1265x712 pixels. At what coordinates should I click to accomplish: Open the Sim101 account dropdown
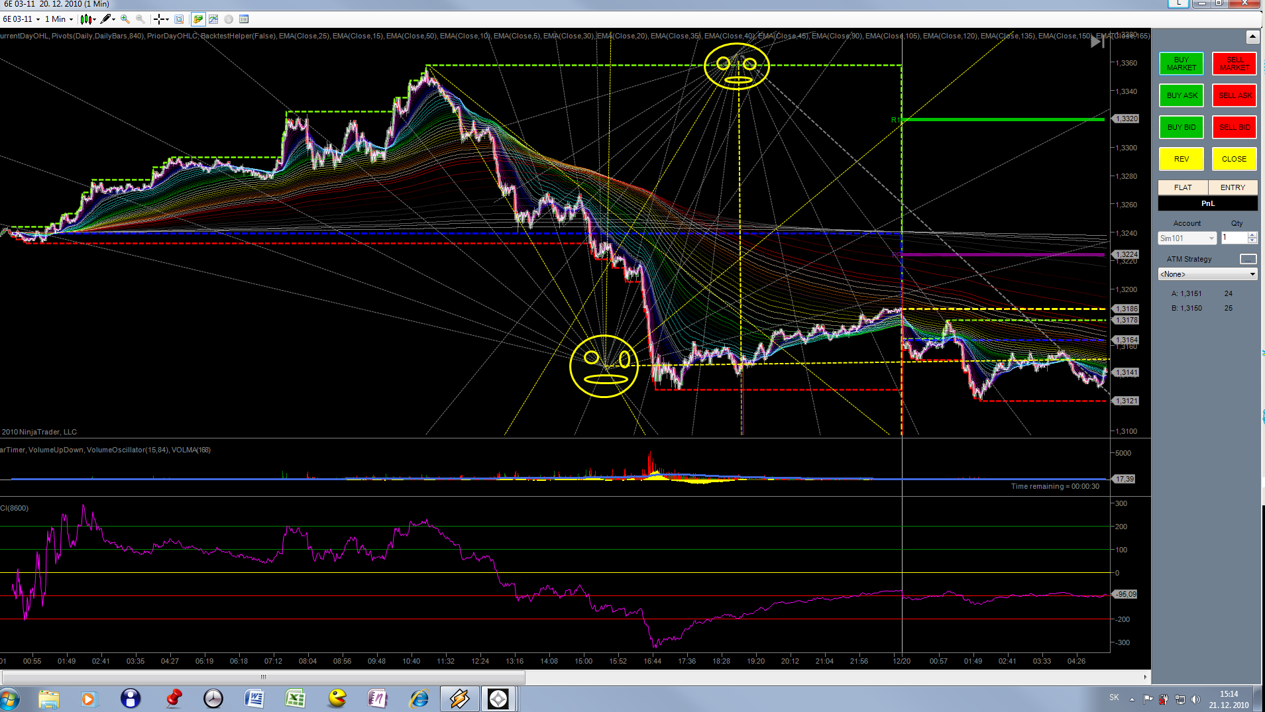[1187, 238]
